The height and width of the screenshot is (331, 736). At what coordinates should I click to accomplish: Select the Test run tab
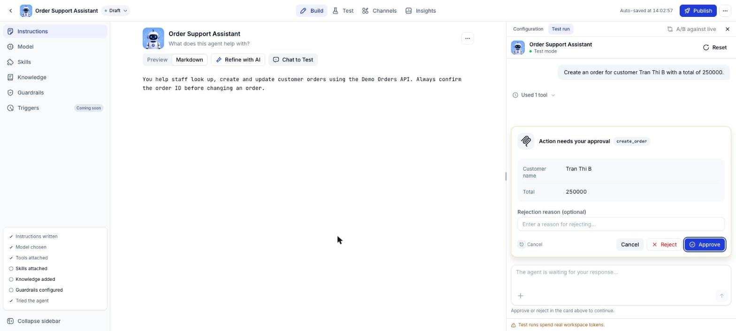560,29
